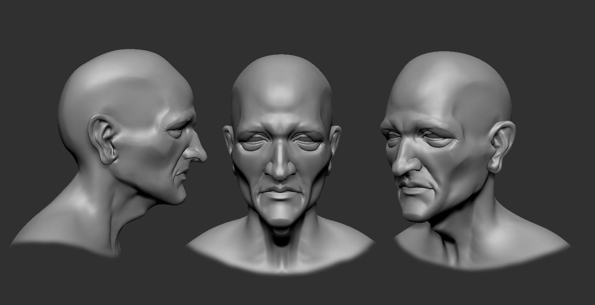The width and height of the screenshot is (595, 305).
Task: Select the brow furrow on front-facing head
Action: click(x=281, y=128)
